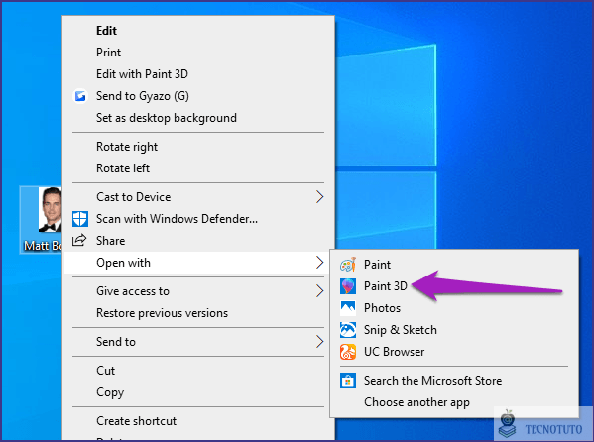Choose Restore previous versions

(198, 313)
